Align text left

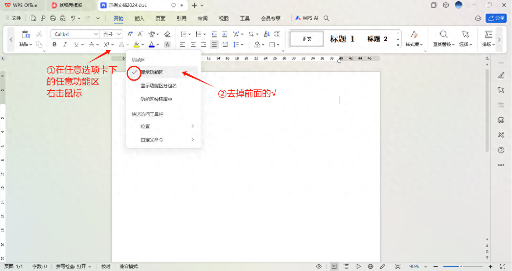point(183,45)
